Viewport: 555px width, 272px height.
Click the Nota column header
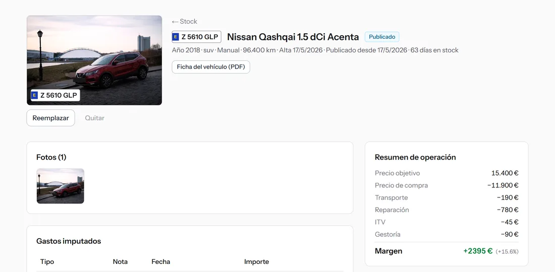(x=121, y=262)
